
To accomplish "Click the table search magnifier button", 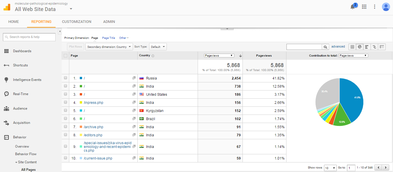I will [x=325, y=47].
